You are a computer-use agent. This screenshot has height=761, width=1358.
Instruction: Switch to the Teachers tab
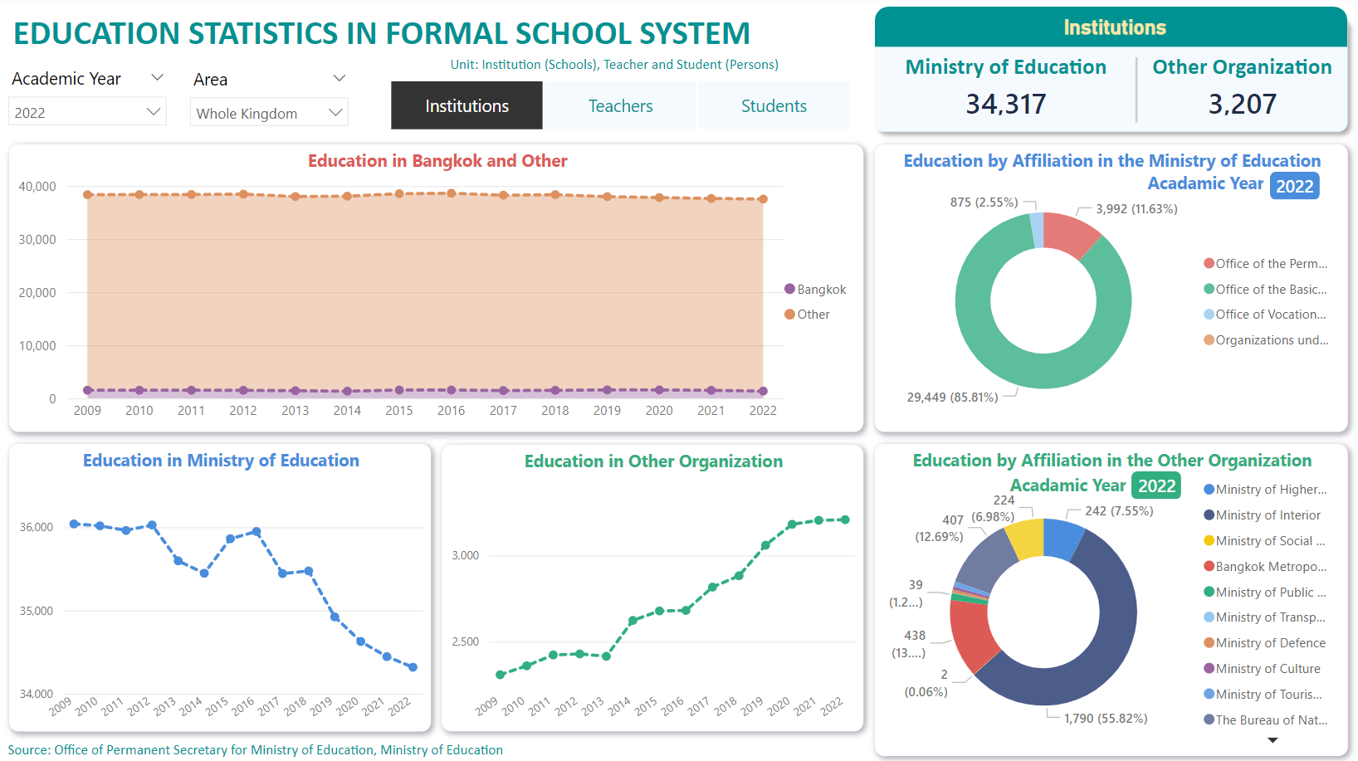[620, 105]
